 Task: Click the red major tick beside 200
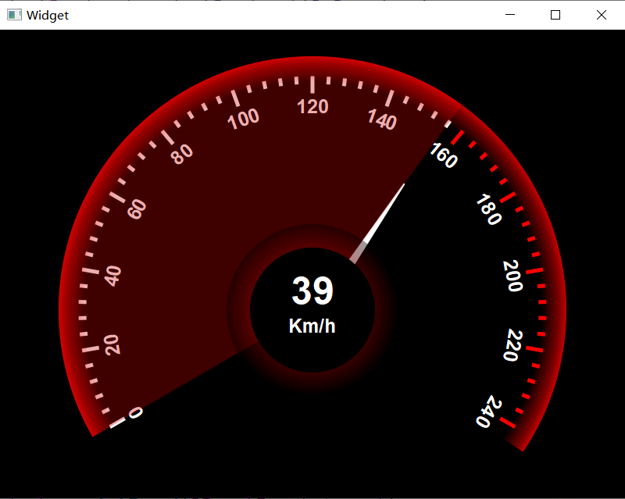pos(534,271)
